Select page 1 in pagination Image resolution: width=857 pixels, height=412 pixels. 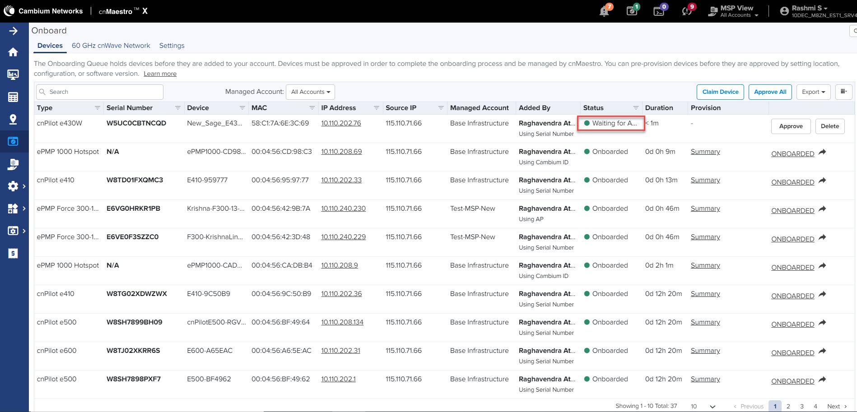pos(775,406)
